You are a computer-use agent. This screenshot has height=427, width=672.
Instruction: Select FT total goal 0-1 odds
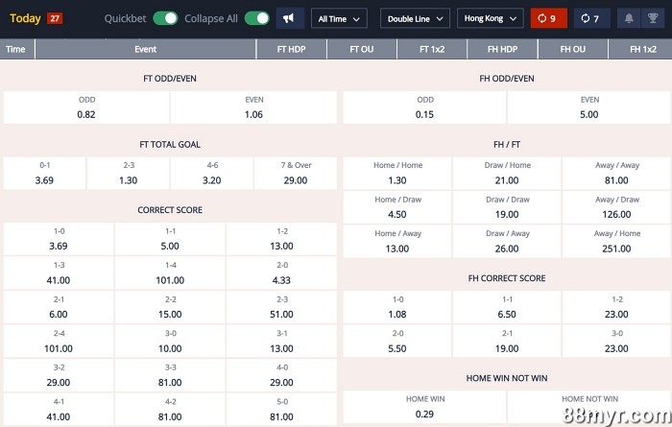44,174
